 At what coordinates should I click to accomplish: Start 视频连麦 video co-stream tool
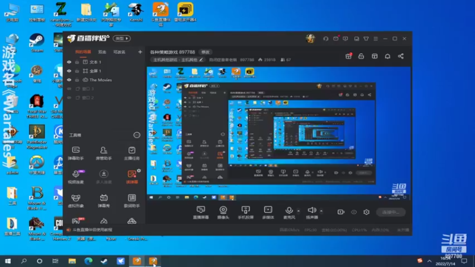click(x=76, y=176)
